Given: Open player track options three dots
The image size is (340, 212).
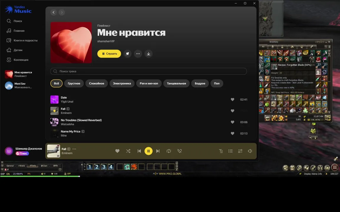Looking at the screenshot, I should [74, 149].
